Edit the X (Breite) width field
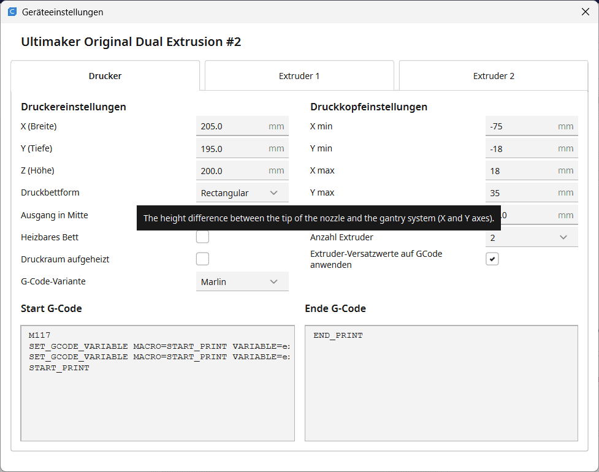The image size is (599, 472). pyautogui.click(x=242, y=126)
